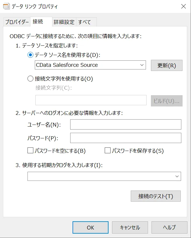Switch to the プロバイダー tab
Image resolution: width=191 pixels, height=238 pixels.
pos(17,22)
